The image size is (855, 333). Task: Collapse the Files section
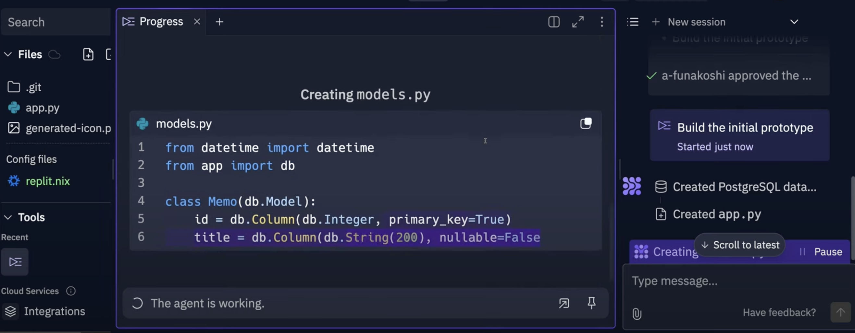(8, 54)
